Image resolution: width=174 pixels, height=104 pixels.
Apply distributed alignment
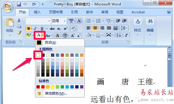[116, 28]
